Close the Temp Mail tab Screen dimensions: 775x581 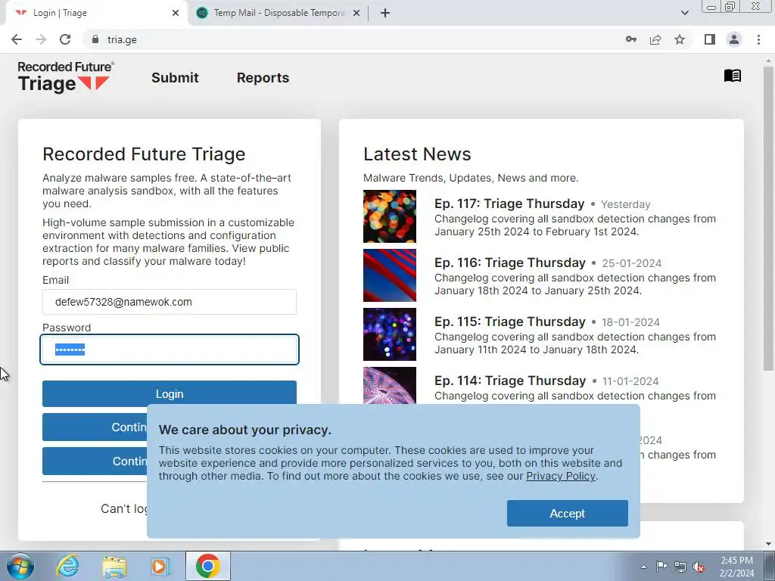[356, 14]
